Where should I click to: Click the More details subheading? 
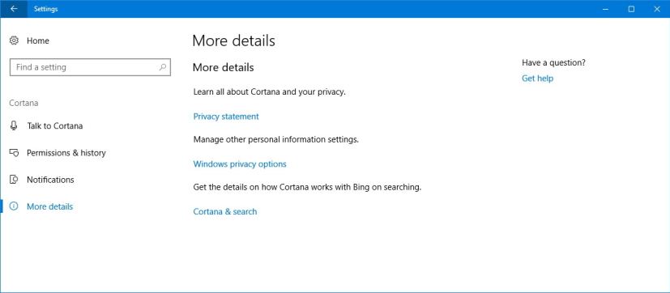[x=224, y=67]
